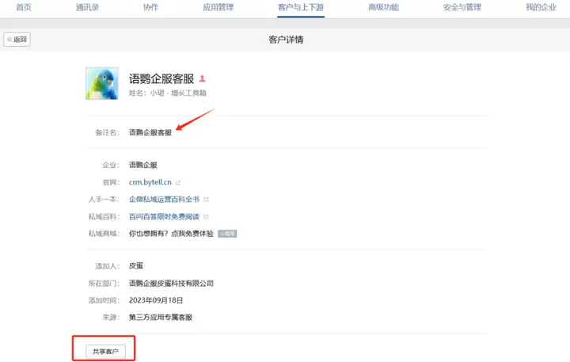Switch to 安全与管理 tab
570x362 pixels.
click(462, 7)
